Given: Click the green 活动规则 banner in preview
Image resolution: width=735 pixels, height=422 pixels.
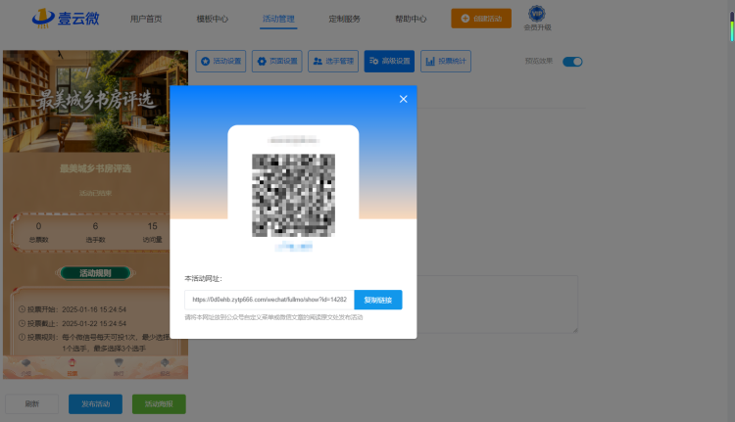Looking at the screenshot, I should [x=96, y=273].
